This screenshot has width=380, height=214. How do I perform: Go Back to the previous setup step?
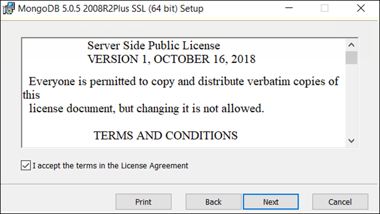(x=213, y=202)
